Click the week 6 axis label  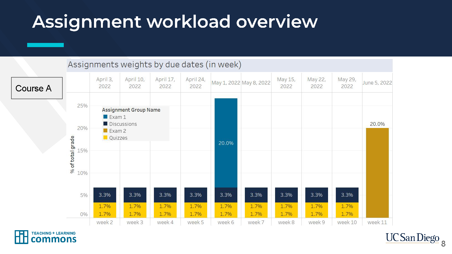click(x=226, y=222)
